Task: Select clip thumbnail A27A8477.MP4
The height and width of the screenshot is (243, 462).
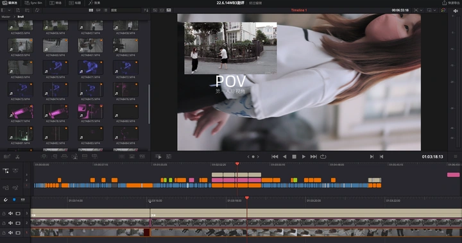Action: [21, 112]
